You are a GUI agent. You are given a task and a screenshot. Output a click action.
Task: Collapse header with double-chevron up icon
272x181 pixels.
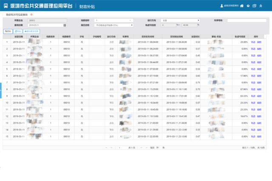pyautogui.click(x=261, y=6)
